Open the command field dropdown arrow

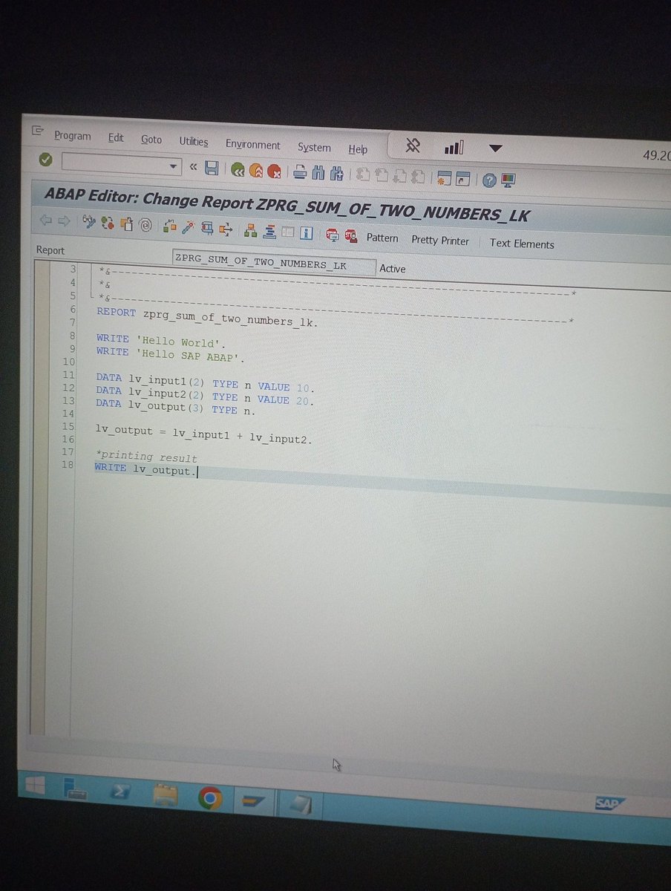click(174, 166)
